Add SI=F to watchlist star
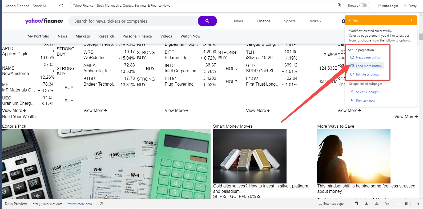This screenshot has height=209, width=423. tap(225, 197)
